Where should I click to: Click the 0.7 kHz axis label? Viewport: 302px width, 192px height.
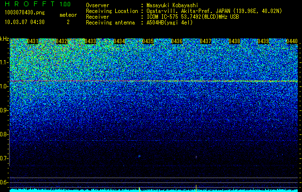[x=4, y=158]
